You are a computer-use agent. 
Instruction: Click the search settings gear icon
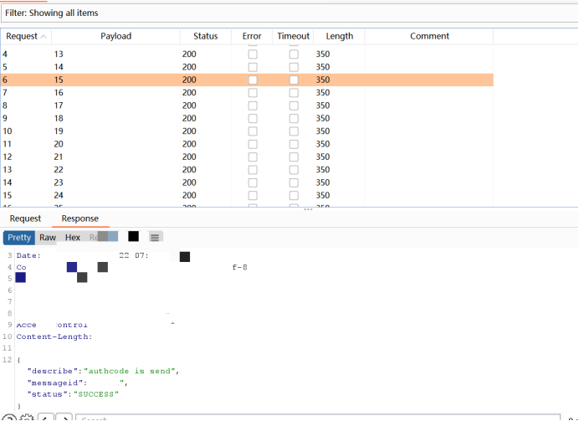pos(26,418)
